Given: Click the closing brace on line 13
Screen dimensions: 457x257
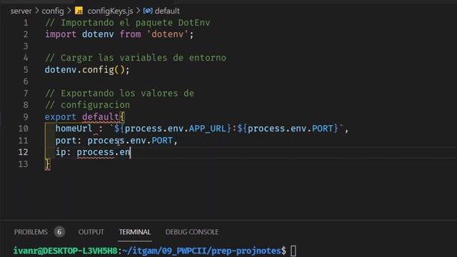Looking at the screenshot, I should pyautogui.click(x=48, y=164).
